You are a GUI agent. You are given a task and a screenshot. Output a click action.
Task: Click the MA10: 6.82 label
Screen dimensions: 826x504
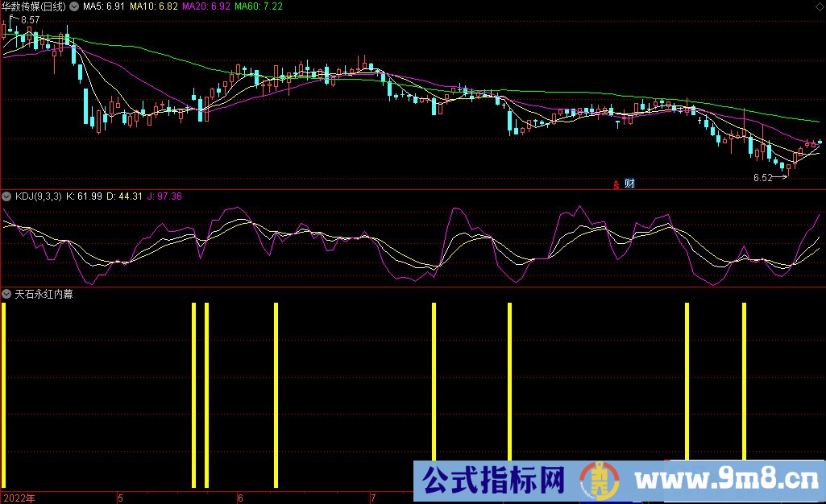click(153, 6)
